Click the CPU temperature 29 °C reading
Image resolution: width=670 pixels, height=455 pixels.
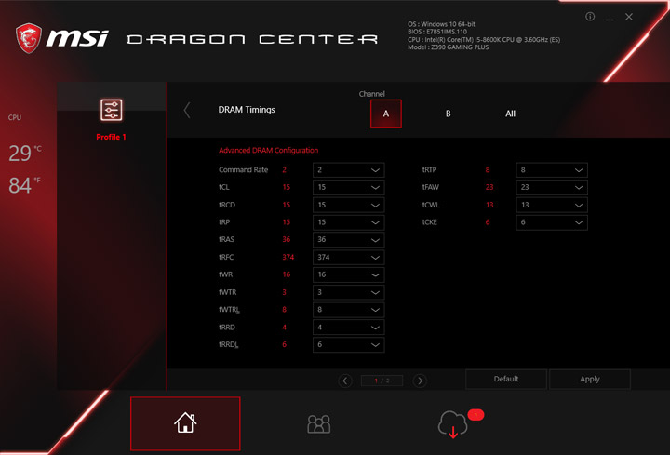[x=25, y=153]
